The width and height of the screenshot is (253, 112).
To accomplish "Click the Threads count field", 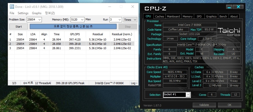I will click(235, 95).
